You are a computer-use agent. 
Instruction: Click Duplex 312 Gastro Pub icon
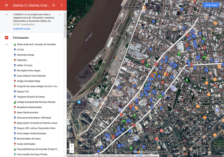(x=215, y=135)
